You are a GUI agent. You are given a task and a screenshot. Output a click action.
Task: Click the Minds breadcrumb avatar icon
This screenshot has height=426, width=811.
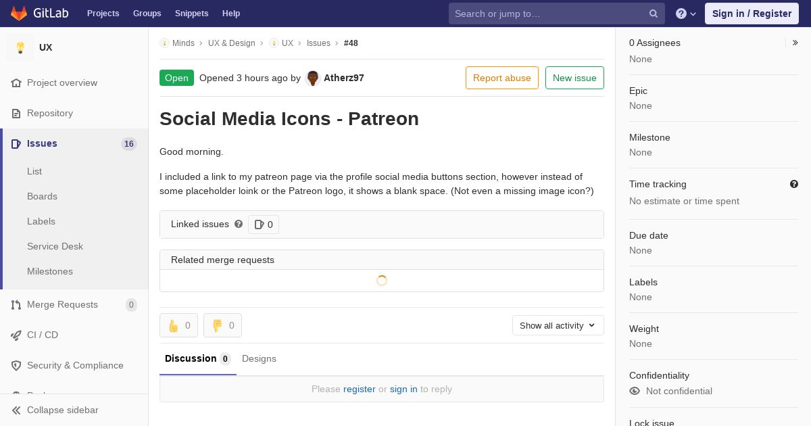coord(164,43)
